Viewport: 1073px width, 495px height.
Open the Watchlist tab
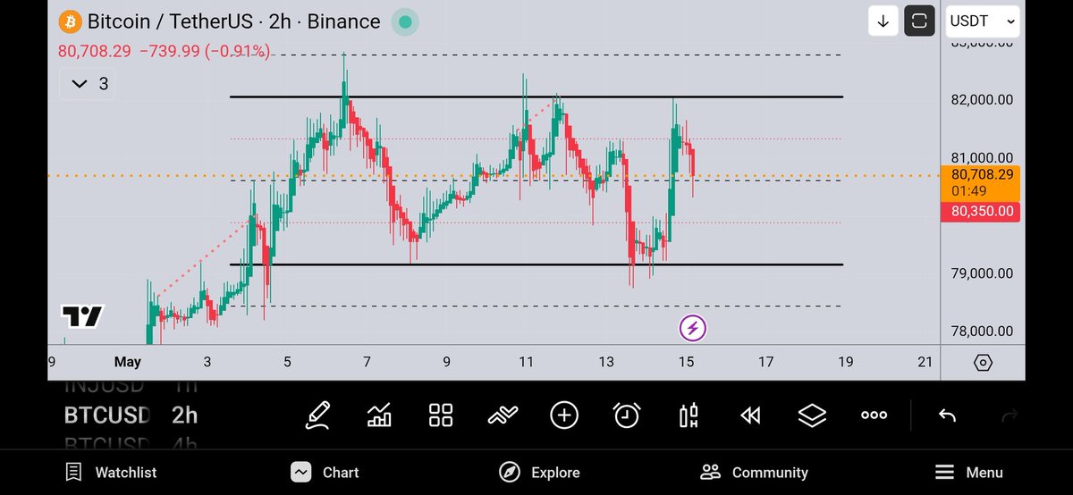pyautogui.click(x=111, y=473)
